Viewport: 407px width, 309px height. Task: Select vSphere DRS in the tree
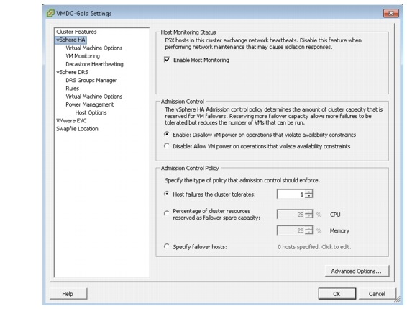[x=72, y=72]
